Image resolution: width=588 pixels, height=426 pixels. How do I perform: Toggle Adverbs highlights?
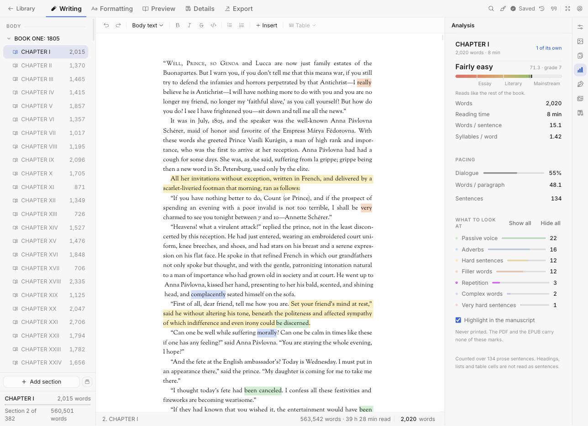pos(509,250)
